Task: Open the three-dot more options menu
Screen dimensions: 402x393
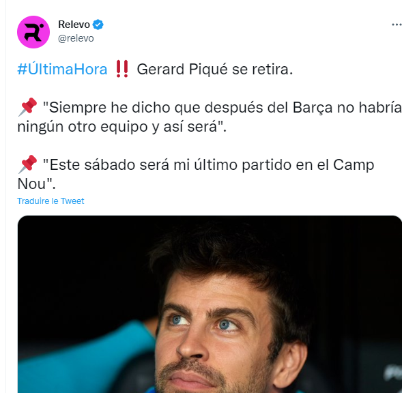Action: [397, 25]
